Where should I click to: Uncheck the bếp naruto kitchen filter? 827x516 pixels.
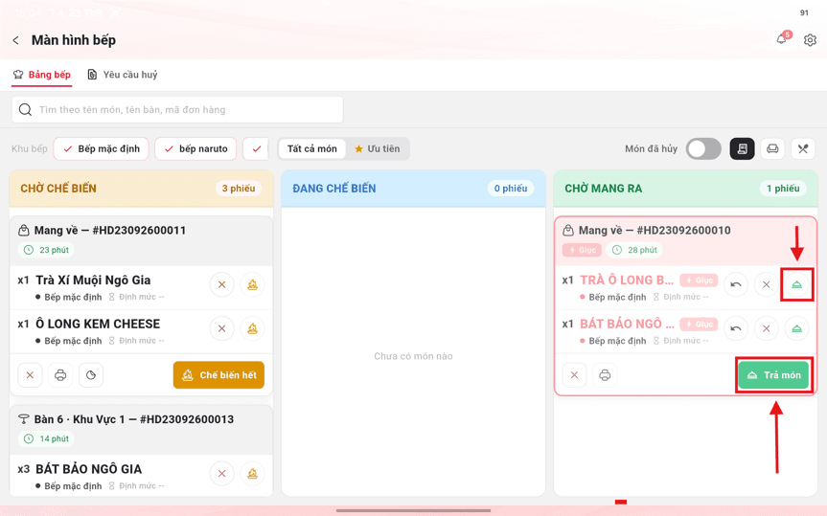coord(195,148)
